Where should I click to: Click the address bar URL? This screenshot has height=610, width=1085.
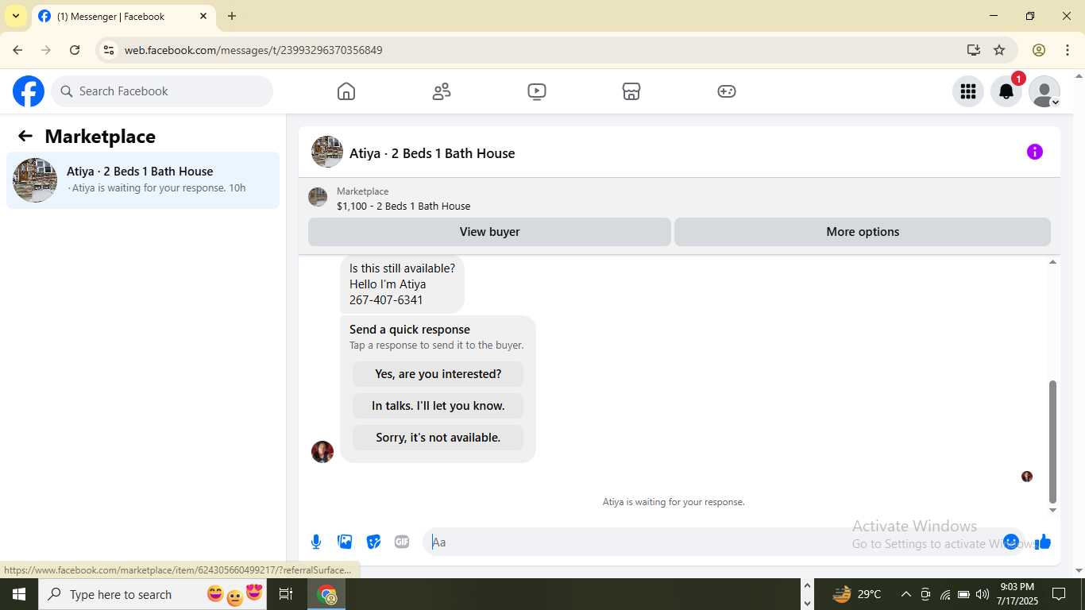tap(253, 50)
